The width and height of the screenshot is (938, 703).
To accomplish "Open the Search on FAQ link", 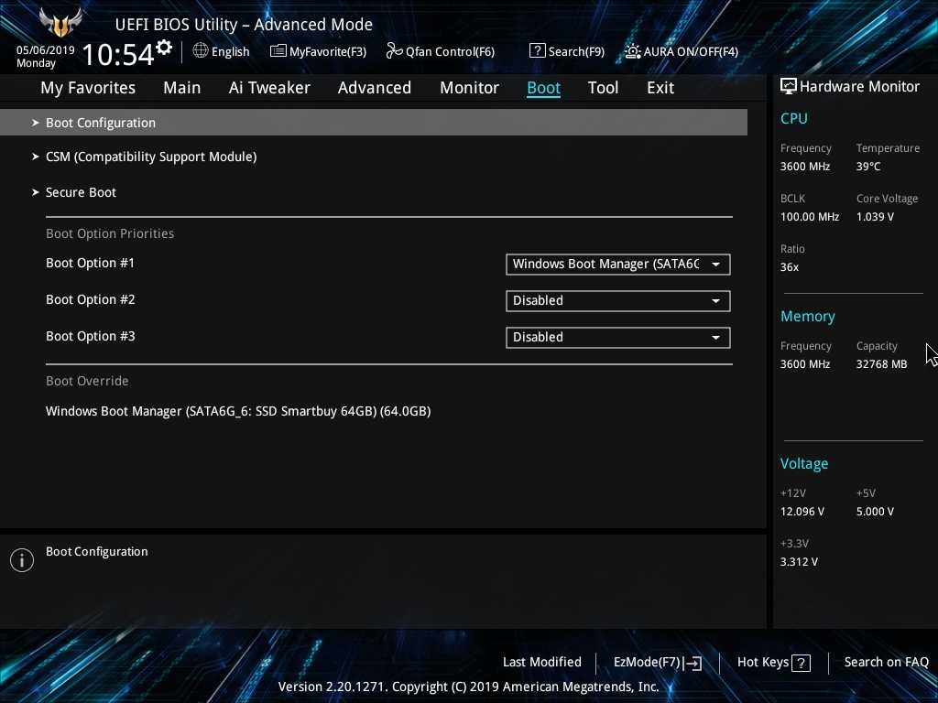I will click(x=886, y=662).
